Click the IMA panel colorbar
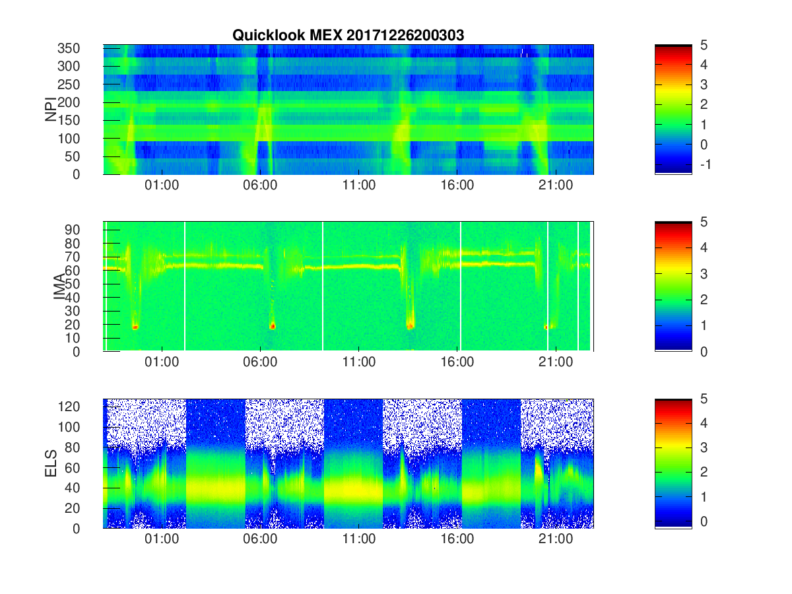Viewport: 792px width, 594px height. click(673, 286)
